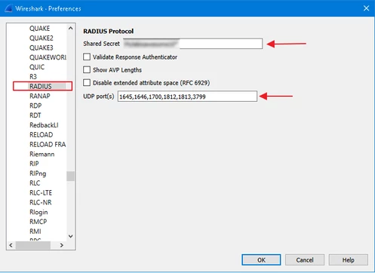Toggle the Show AVP Lengths checkbox

[87, 69]
